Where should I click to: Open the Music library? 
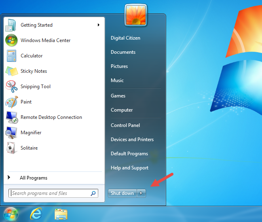click(117, 80)
